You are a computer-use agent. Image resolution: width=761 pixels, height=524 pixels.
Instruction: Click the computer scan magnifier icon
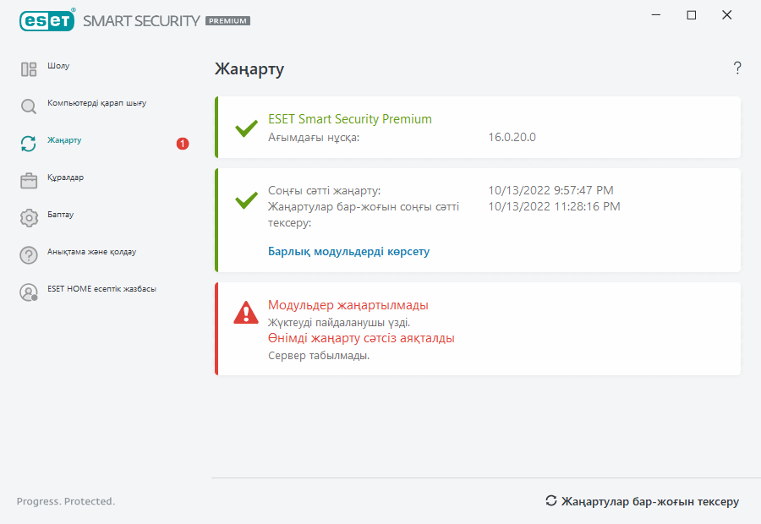(29, 106)
